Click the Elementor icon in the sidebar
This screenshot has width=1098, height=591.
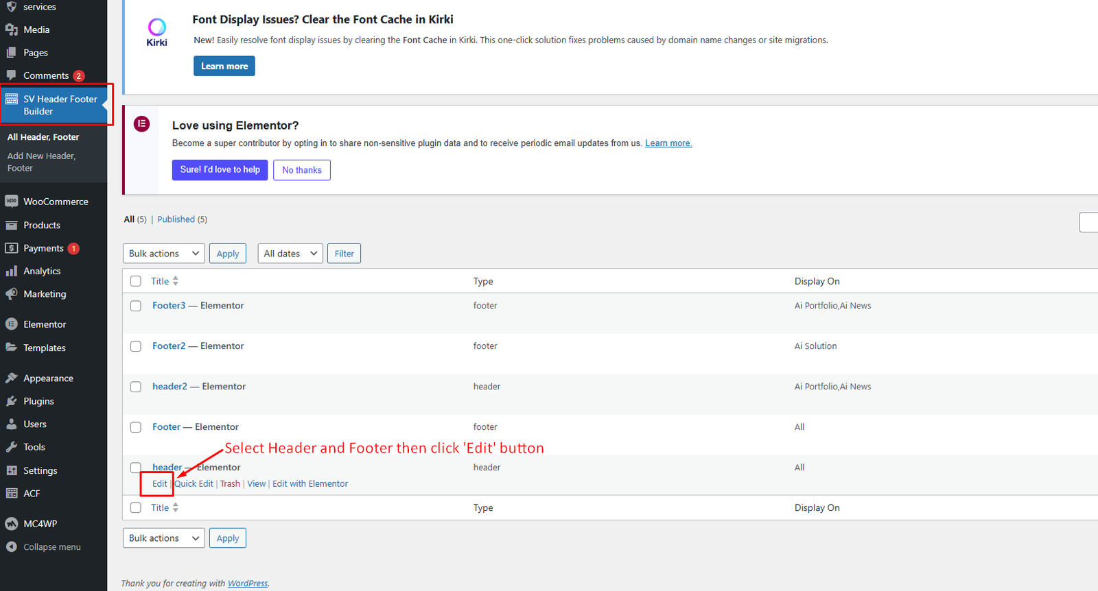click(x=12, y=324)
